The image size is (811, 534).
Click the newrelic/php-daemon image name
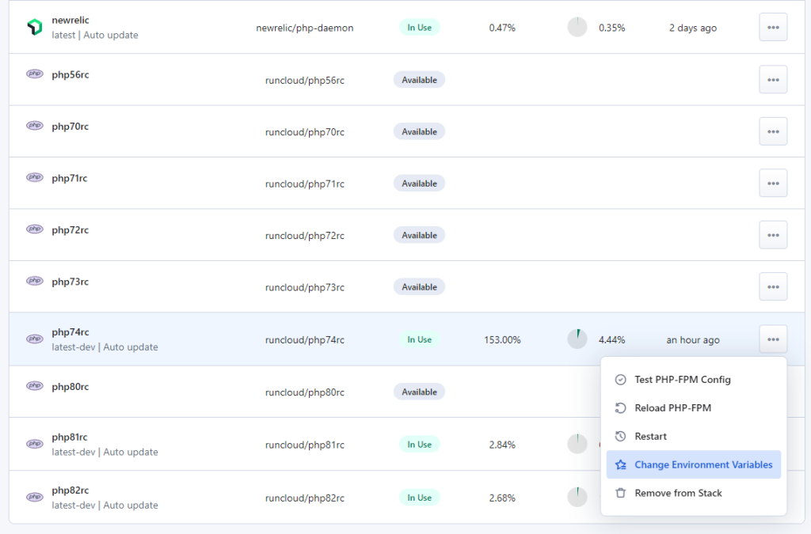[x=305, y=28]
